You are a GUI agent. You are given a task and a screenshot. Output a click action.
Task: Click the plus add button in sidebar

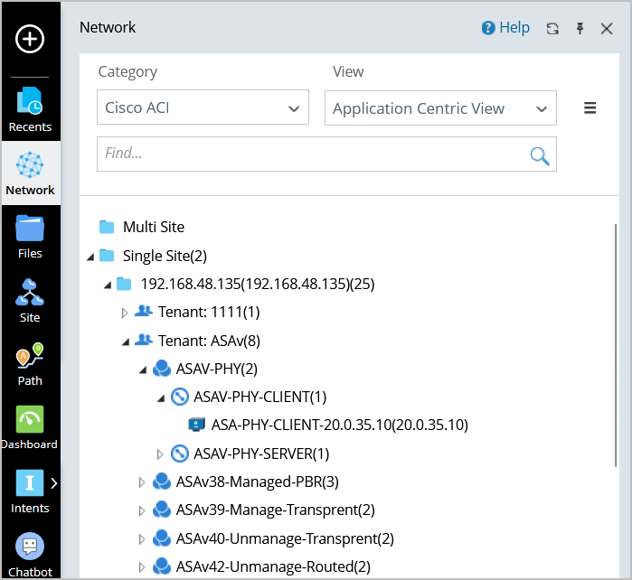click(30, 39)
